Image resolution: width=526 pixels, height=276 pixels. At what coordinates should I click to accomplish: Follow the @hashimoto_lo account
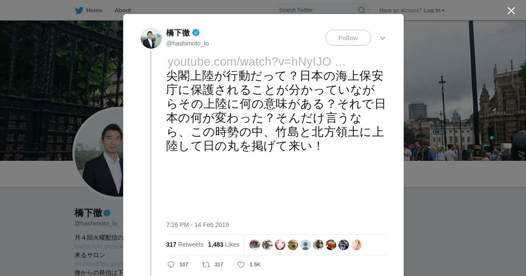point(348,38)
